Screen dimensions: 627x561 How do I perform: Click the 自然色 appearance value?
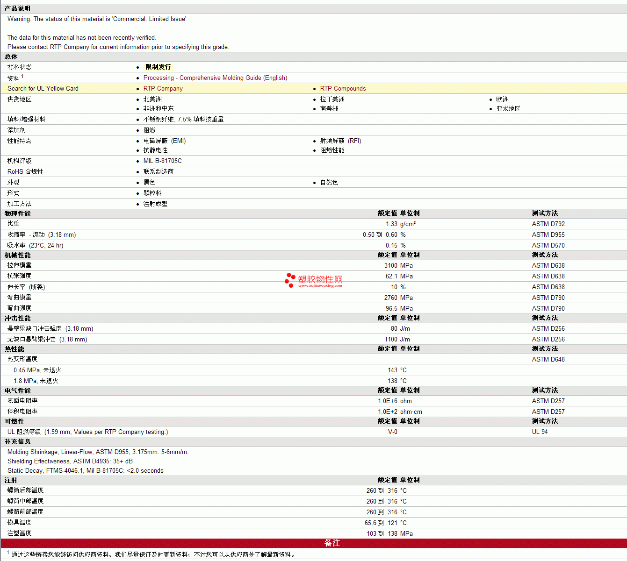329,183
